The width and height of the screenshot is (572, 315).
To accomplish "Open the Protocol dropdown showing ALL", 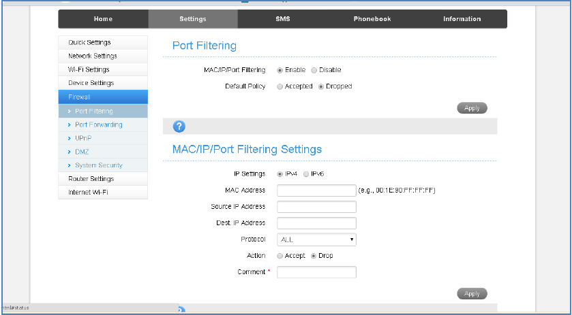I will pyautogui.click(x=316, y=239).
